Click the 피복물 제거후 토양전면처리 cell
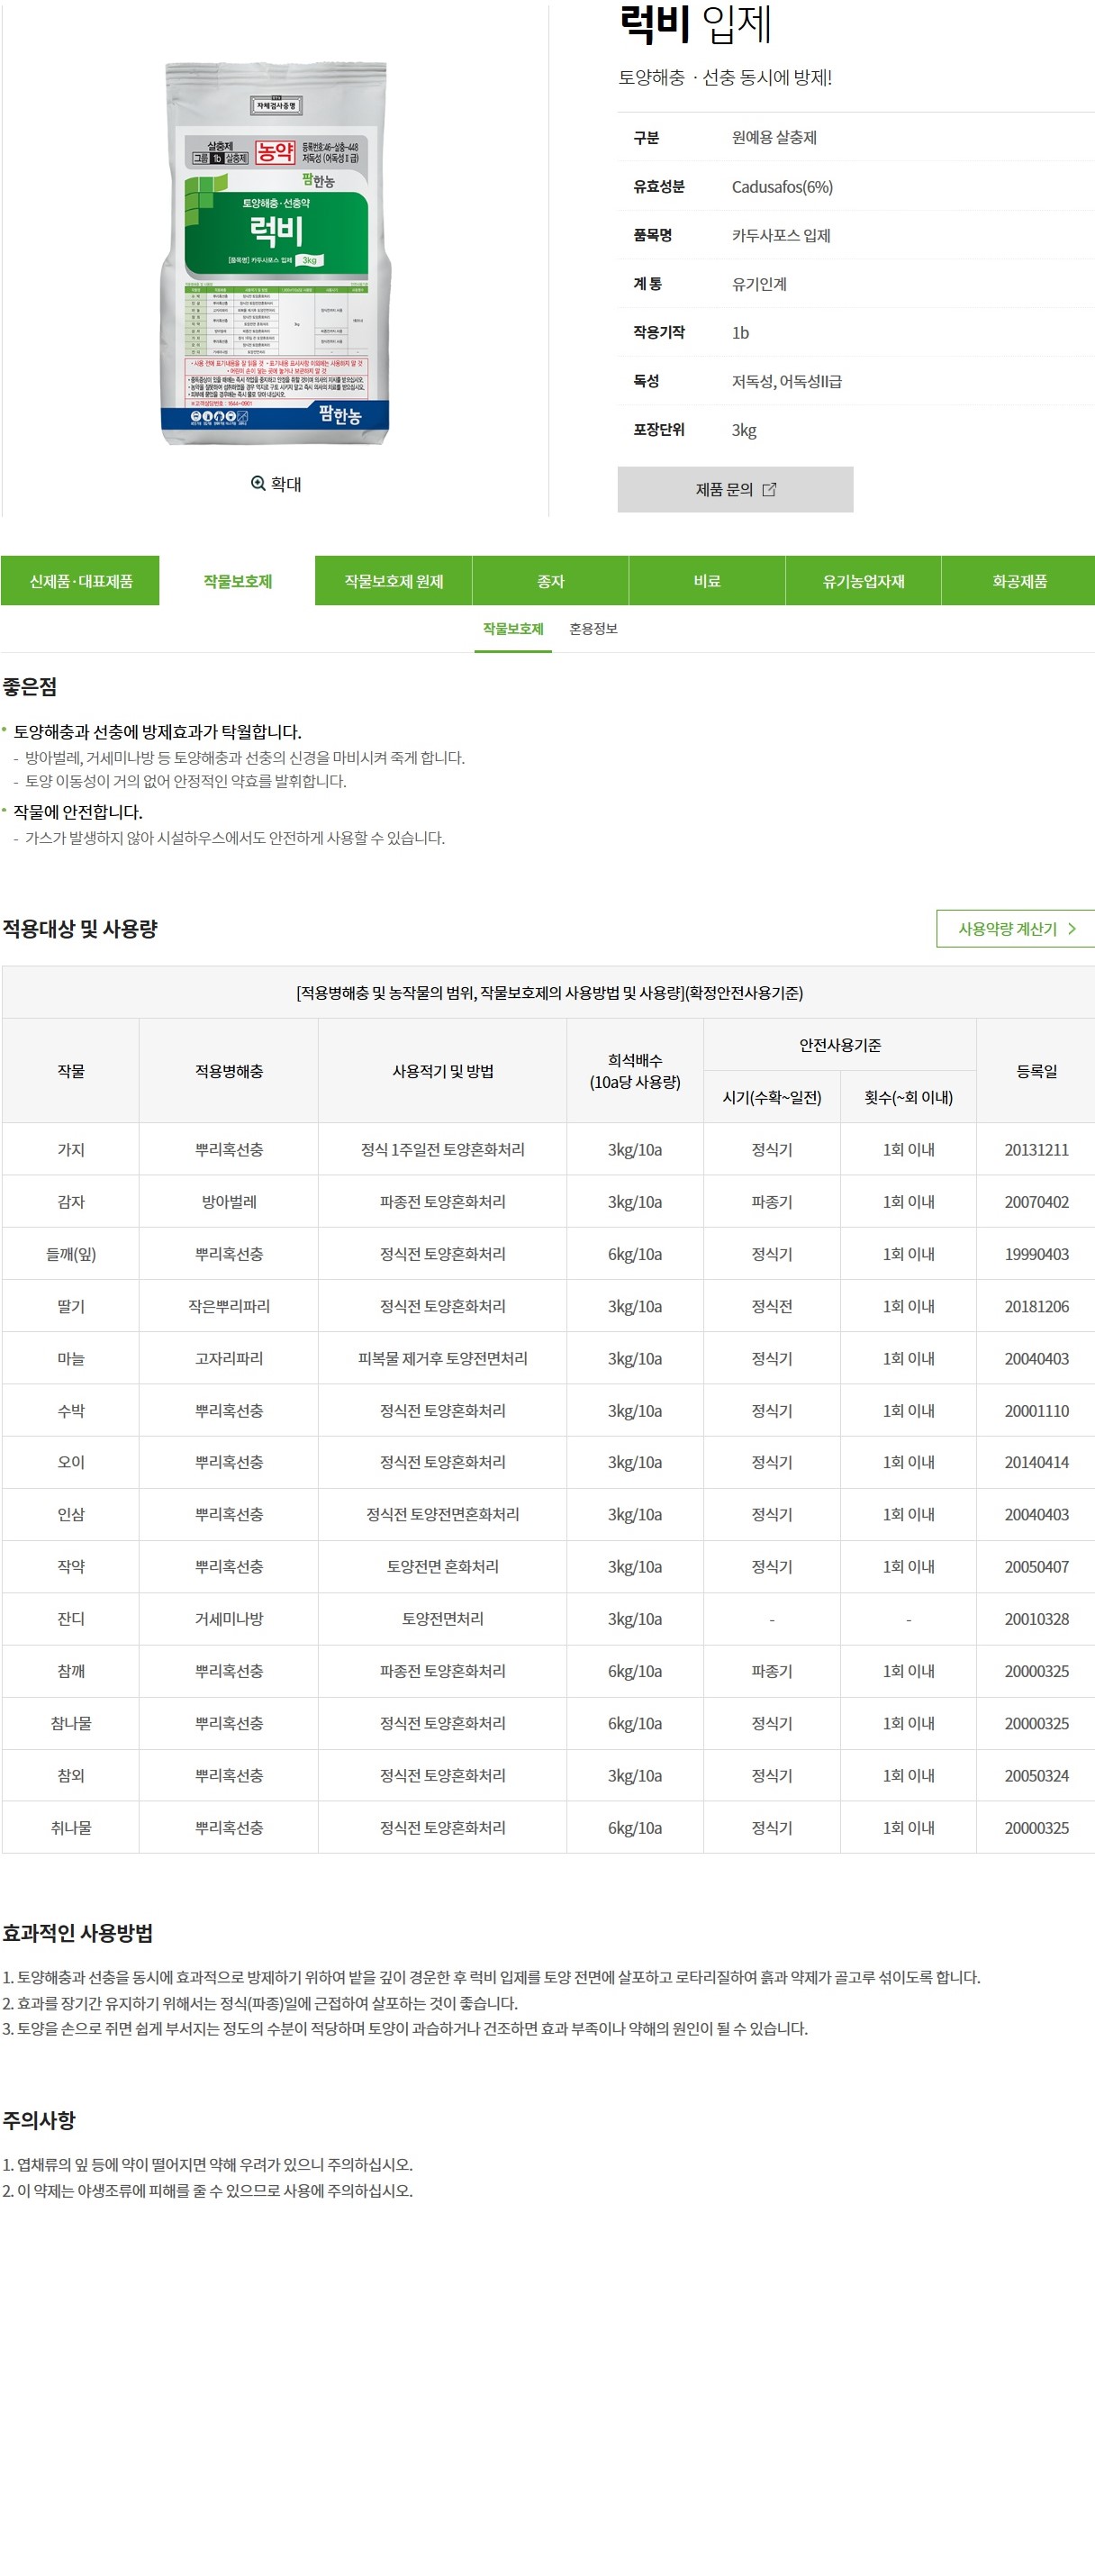 (443, 1359)
